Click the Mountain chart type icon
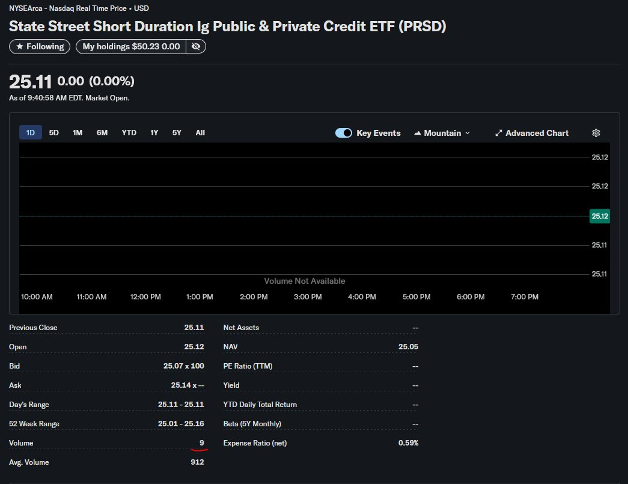This screenshot has width=628, height=484. (x=417, y=133)
